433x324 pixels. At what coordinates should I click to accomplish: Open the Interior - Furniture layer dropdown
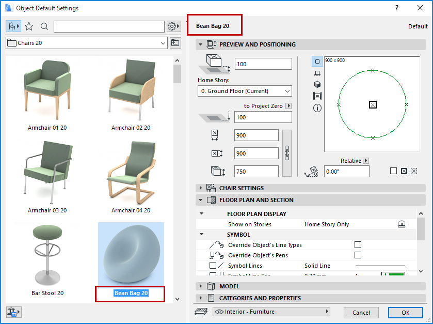tap(271, 312)
